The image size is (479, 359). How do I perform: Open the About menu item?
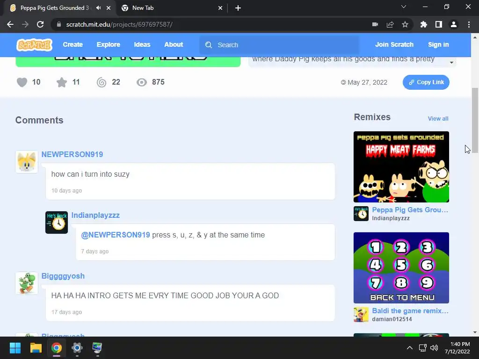click(174, 44)
